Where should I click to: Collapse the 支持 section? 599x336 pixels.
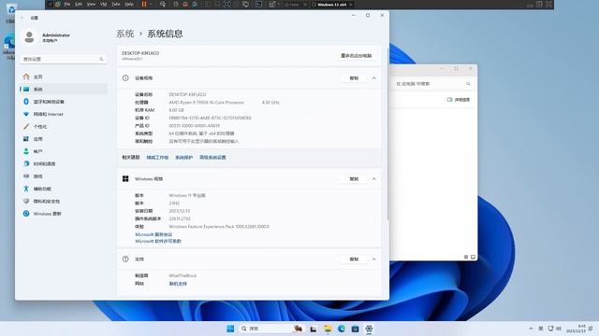point(374,259)
